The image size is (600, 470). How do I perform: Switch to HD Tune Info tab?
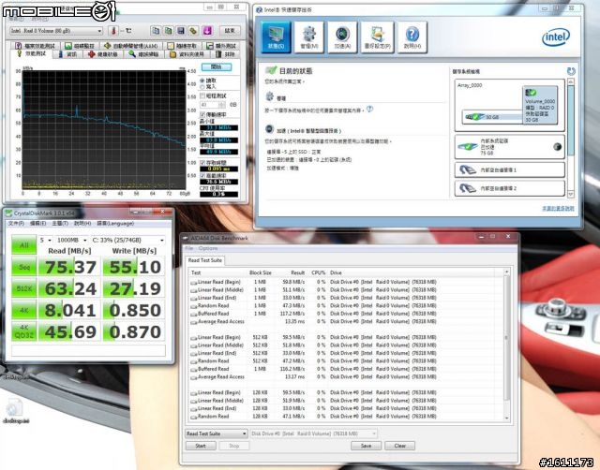67,54
